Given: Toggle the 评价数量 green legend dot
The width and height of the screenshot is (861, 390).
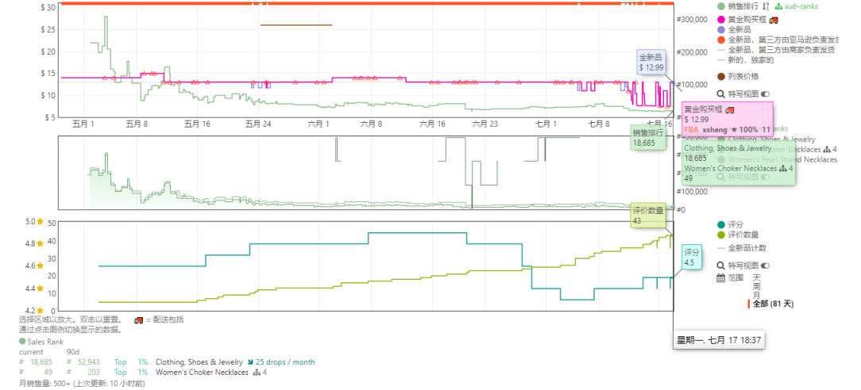Looking at the screenshot, I should tap(721, 235).
